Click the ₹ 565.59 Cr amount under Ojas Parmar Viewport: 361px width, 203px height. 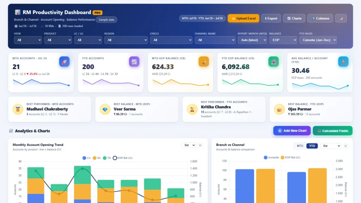tap(295, 114)
